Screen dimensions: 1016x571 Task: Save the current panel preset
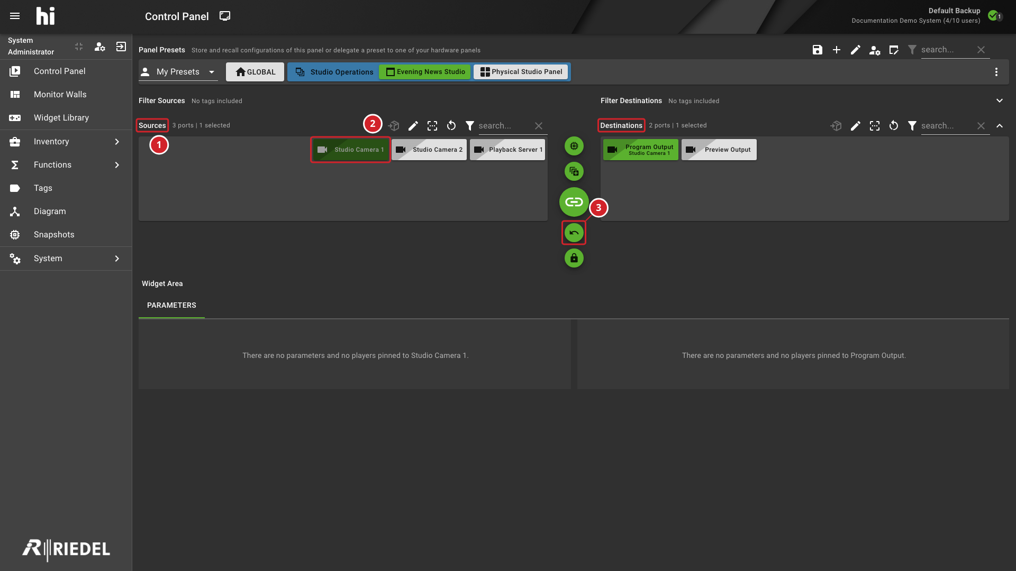pos(818,50)
